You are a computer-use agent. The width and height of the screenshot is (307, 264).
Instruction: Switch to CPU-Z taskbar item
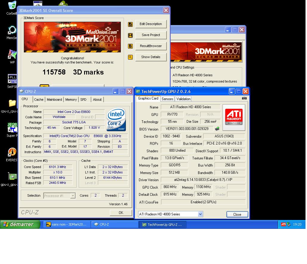click(115, 224)
